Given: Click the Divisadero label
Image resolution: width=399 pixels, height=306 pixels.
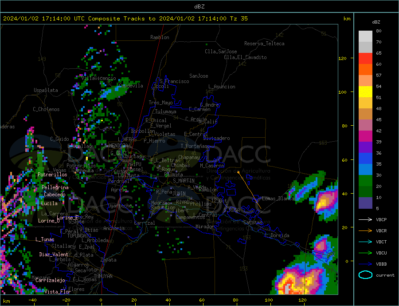Looking at the screenshot, I should pyautogui.click(x=216, y=138).
